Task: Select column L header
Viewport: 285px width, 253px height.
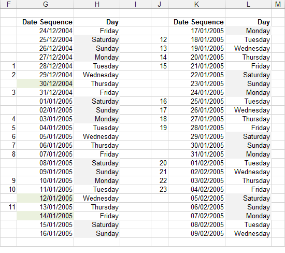Action: click(248, 4)
